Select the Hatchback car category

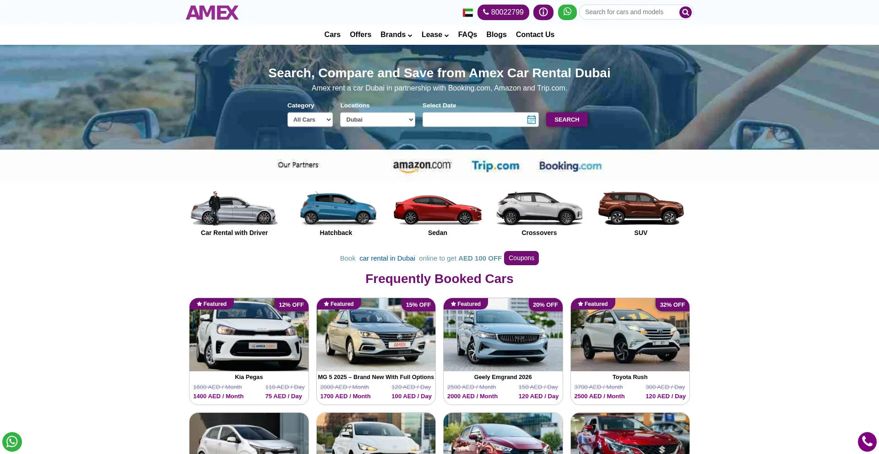coord(336,214)
